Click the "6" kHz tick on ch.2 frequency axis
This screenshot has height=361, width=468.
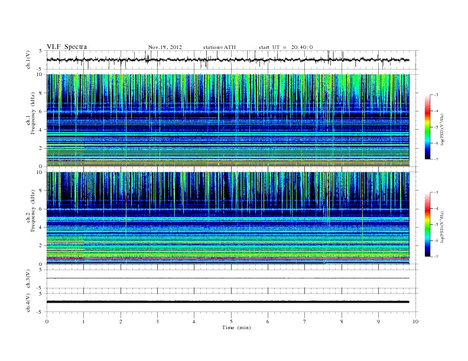click(x=41, y=209)
